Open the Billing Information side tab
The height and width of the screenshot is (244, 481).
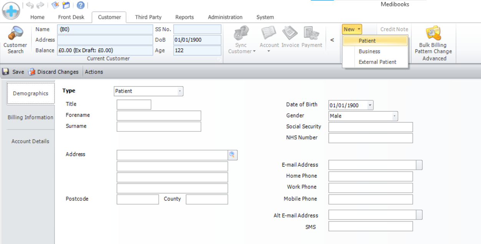30,117
